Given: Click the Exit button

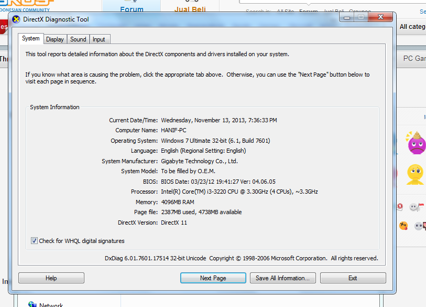Looking at the screenshot, I should [353, 278].
